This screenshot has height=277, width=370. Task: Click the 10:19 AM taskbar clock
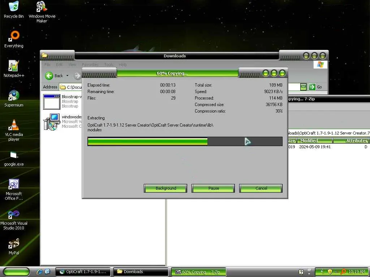[357, 272]
